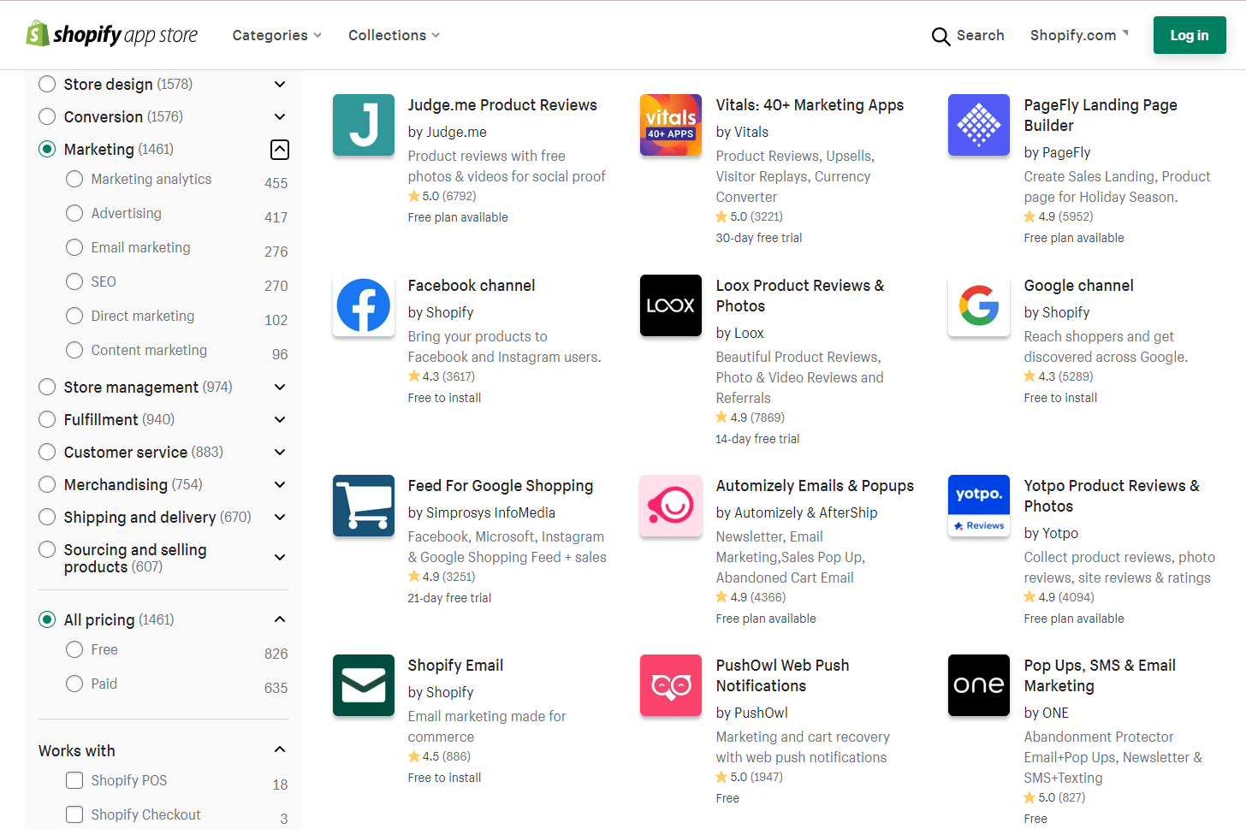Screen dimensions: 1246x829
Task: Expand the Customer service chevron
Action: click(x=280, y=452)
